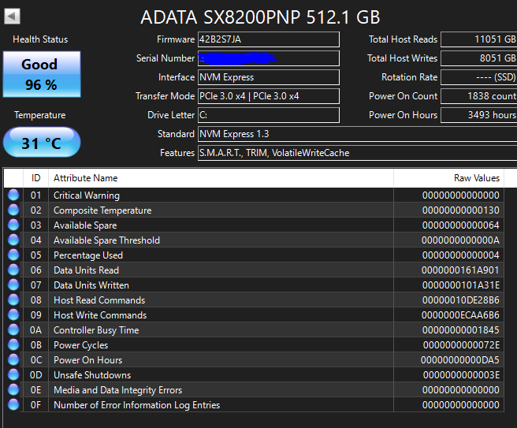Screen dimensions: 517x428
Task: Click raw value 00000000000130
Action: [460, 210]
